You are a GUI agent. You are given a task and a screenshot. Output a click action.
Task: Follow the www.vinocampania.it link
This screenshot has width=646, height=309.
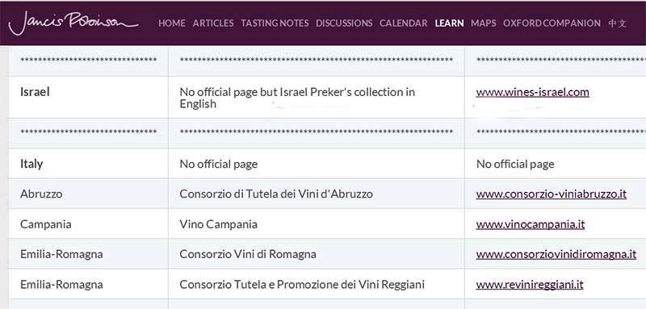pyautogui.click(x=531, y=224)
